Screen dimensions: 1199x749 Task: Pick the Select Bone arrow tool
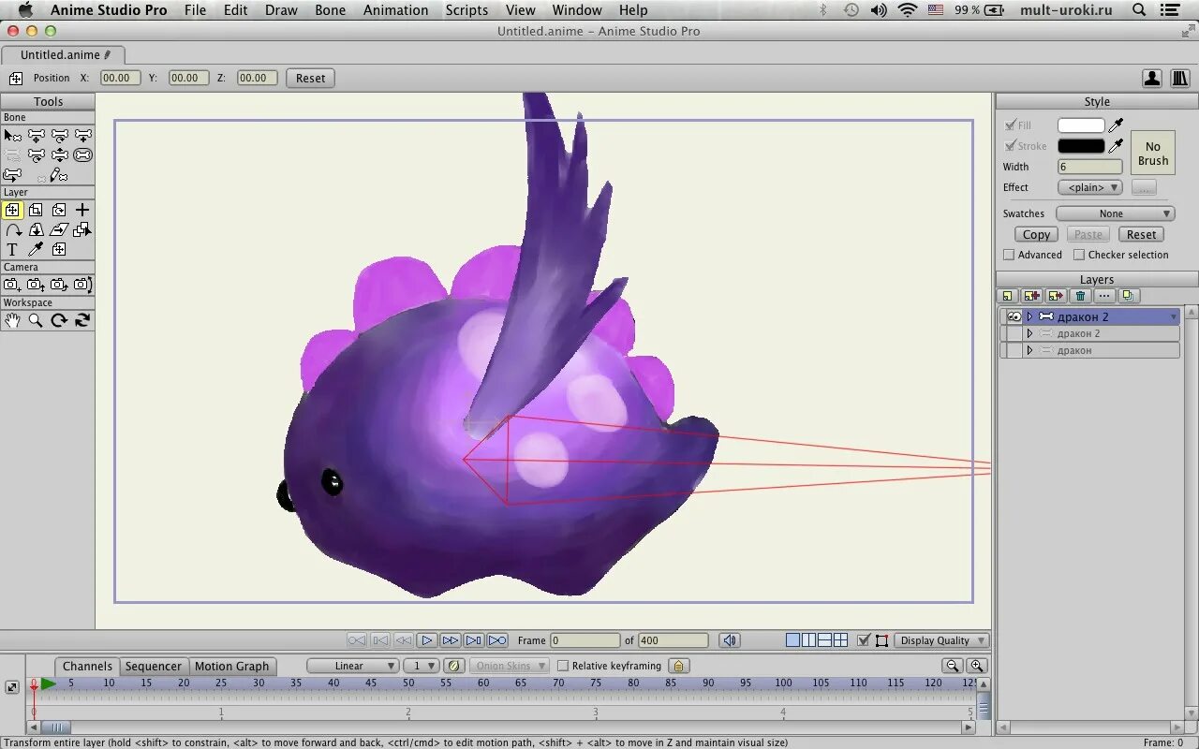click(x=12, y=136)
